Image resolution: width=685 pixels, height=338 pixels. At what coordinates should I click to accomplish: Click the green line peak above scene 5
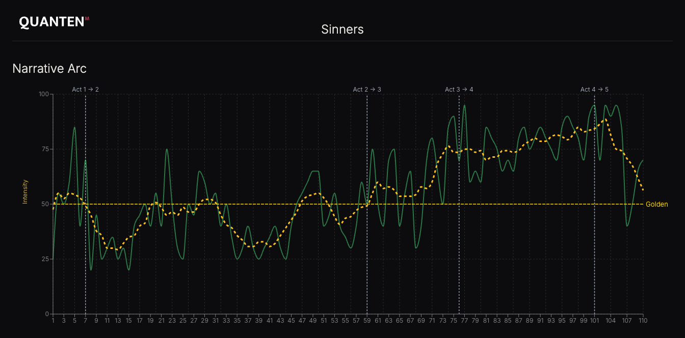click(74, 127)
